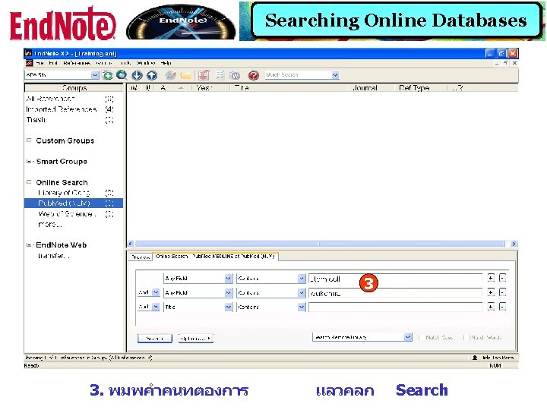
Task: Open the Tools menu
Action: (x=125, y=63)
